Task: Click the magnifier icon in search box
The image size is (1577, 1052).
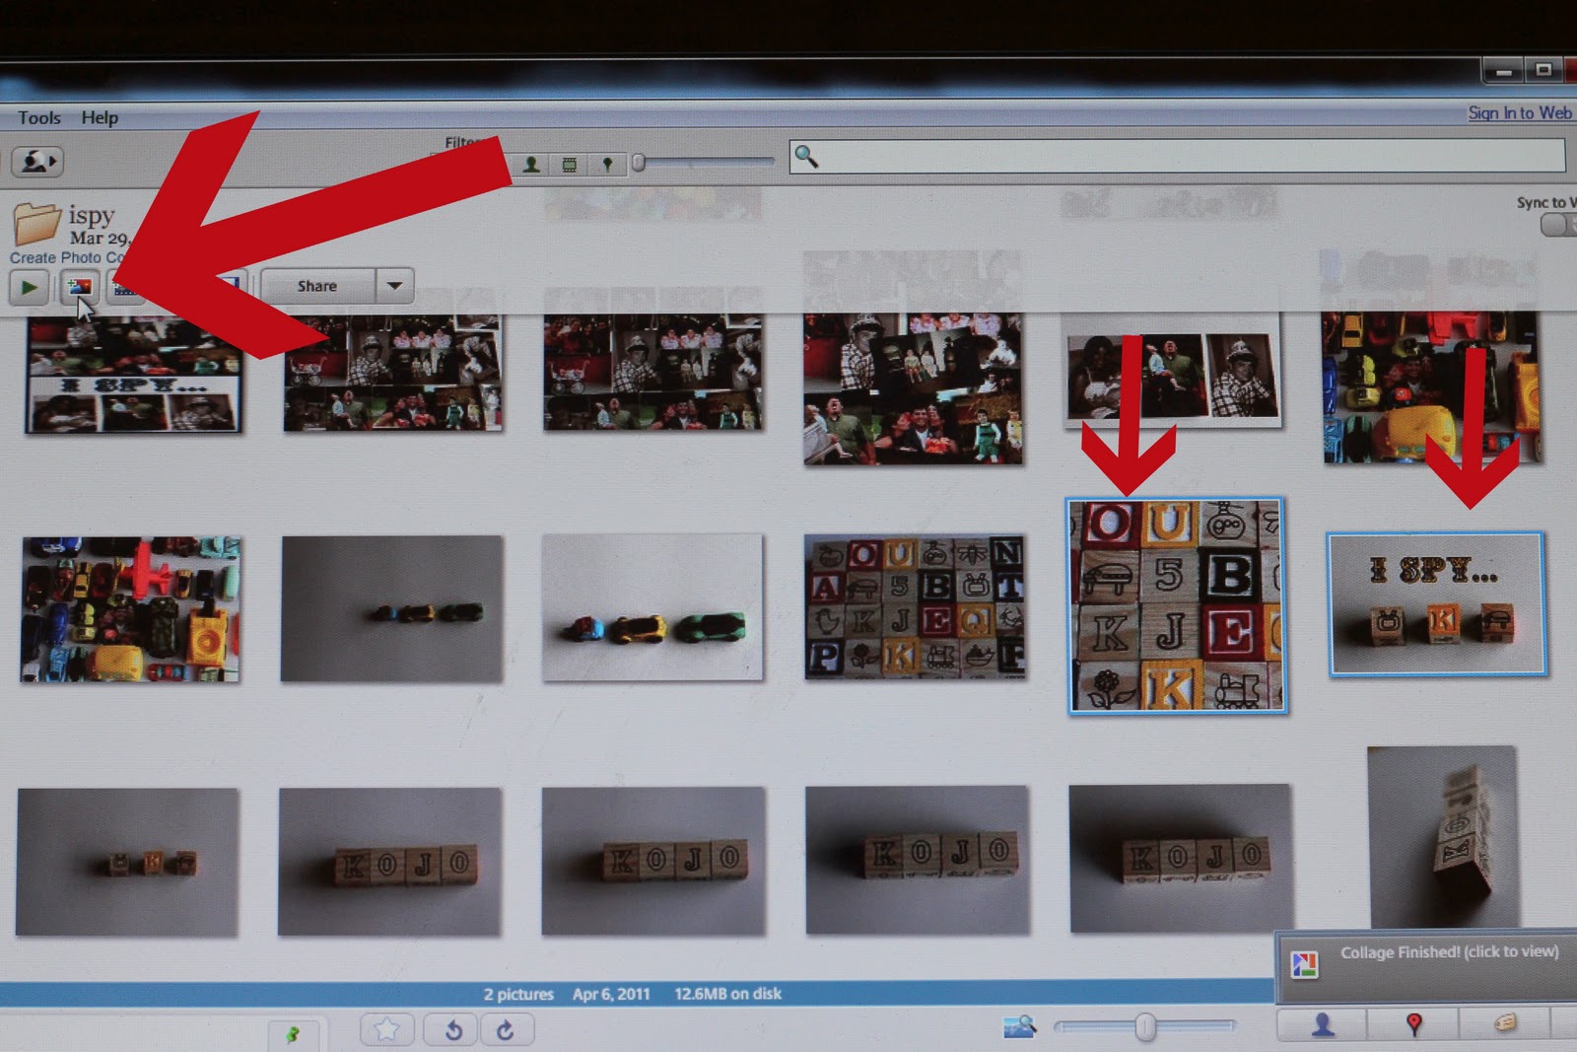Action: 806,156
